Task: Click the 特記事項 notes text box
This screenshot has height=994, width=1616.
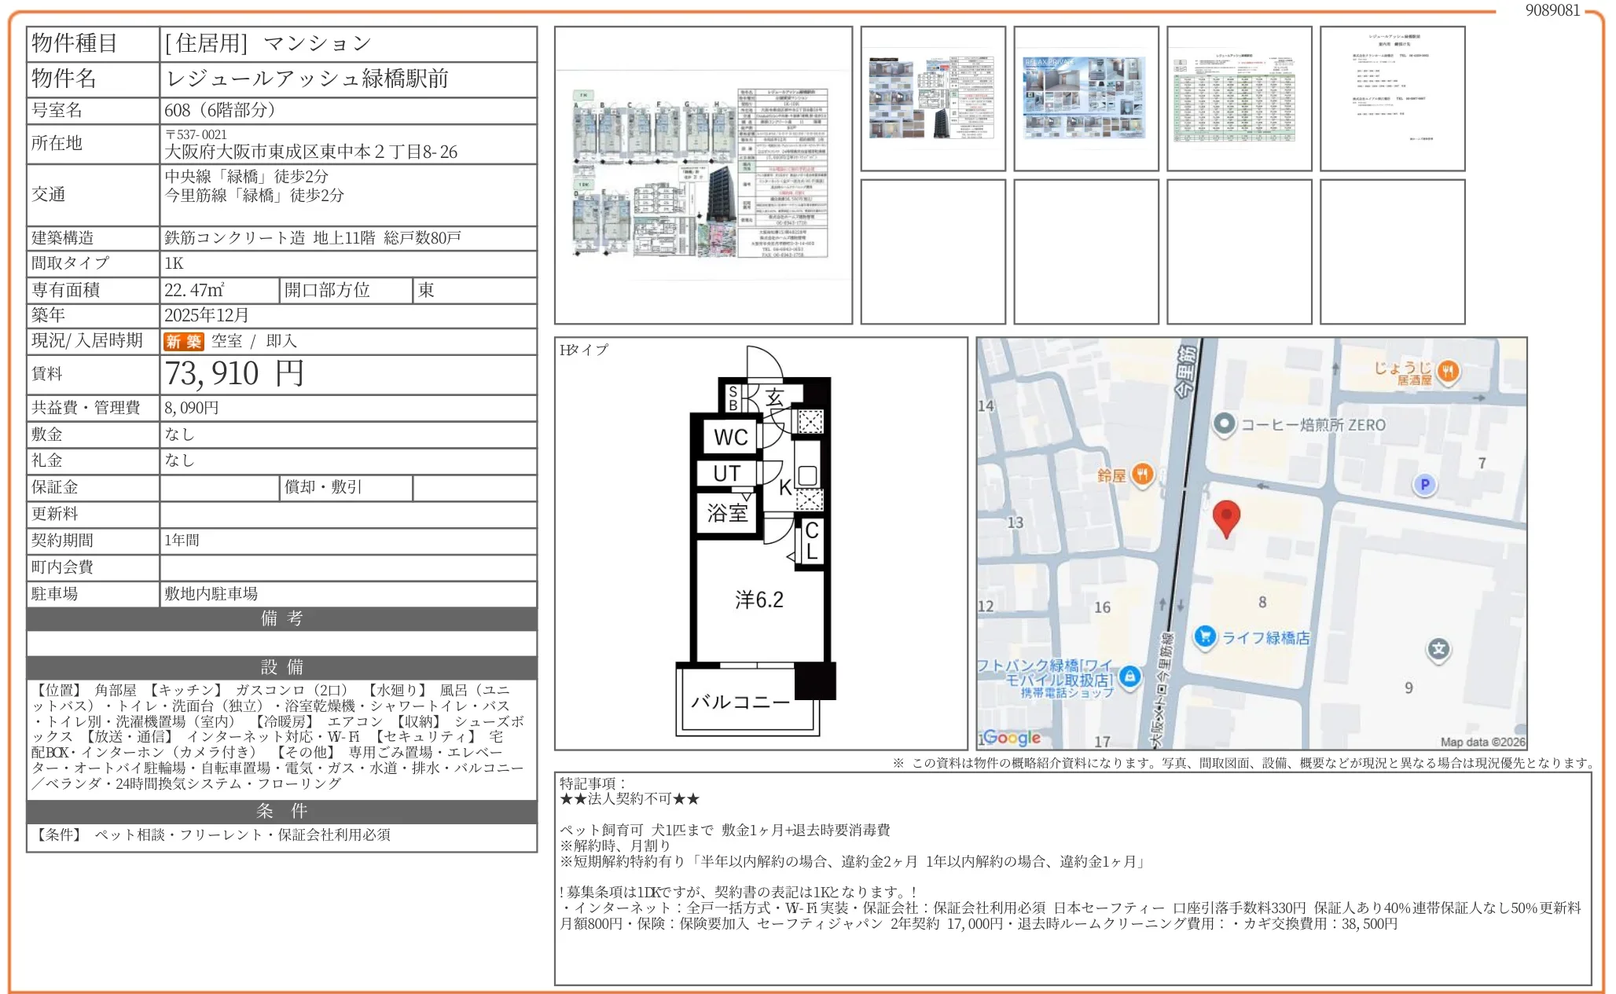Action: 1072,878
